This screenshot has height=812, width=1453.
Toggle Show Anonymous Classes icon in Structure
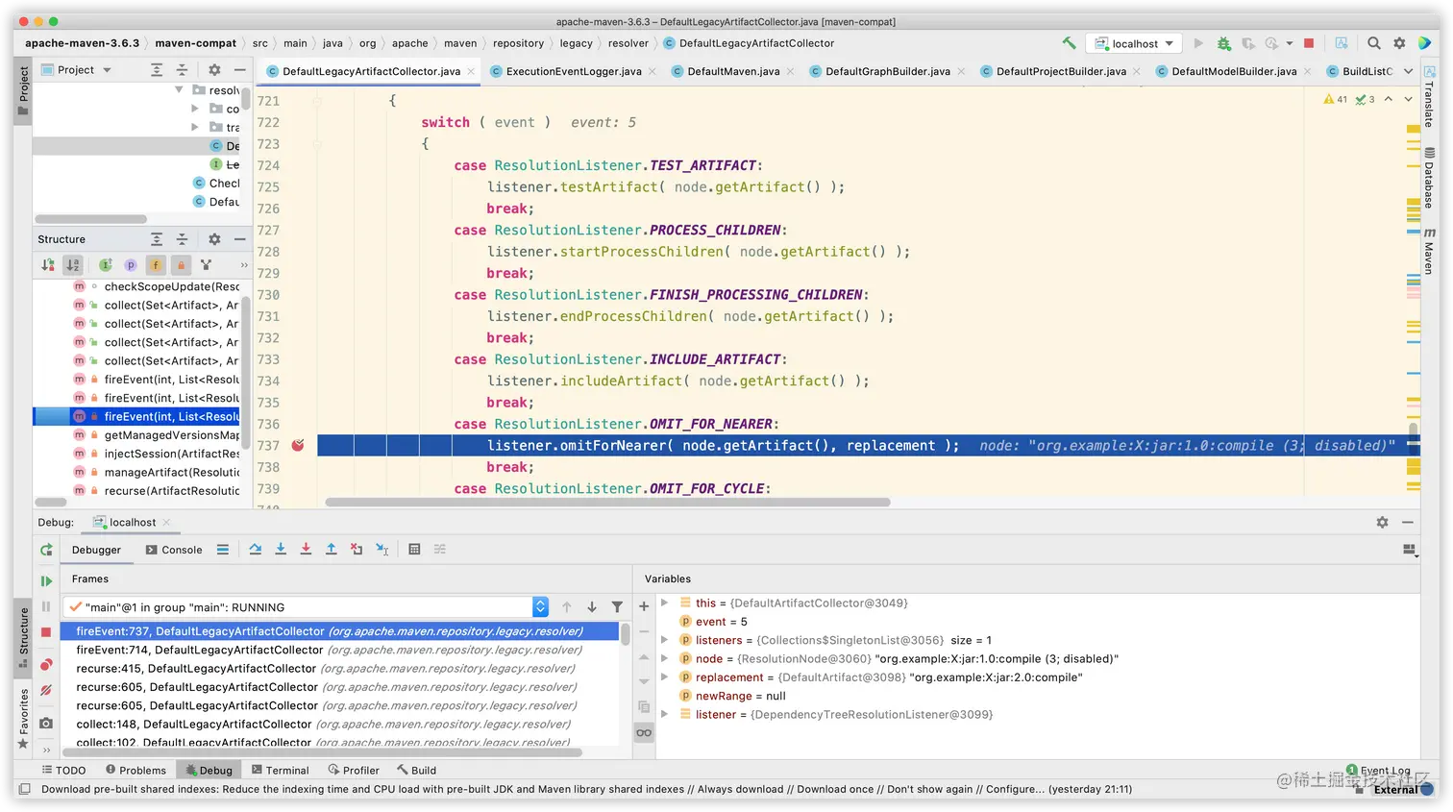click(206, 265)
